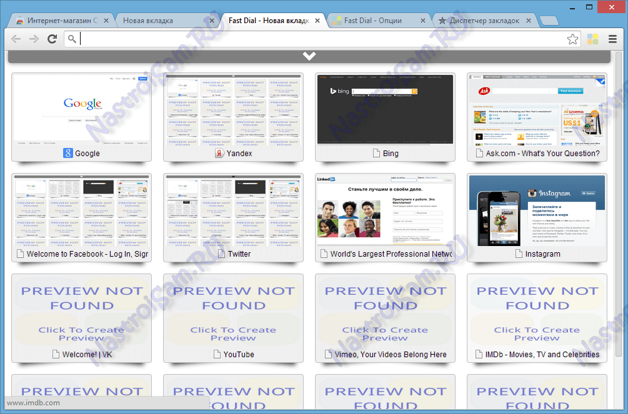Open a new tab with the blank tab stub
The width and height of the screenshot is (628, 414).
pyautogui.click(x=549, y=20)
